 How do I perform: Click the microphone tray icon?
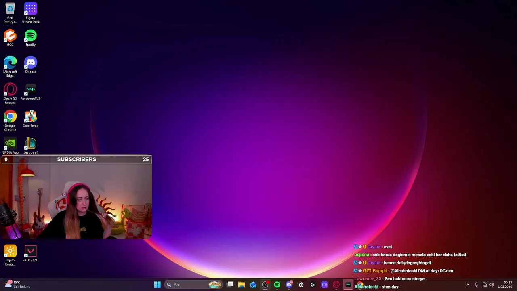(476, 285)
